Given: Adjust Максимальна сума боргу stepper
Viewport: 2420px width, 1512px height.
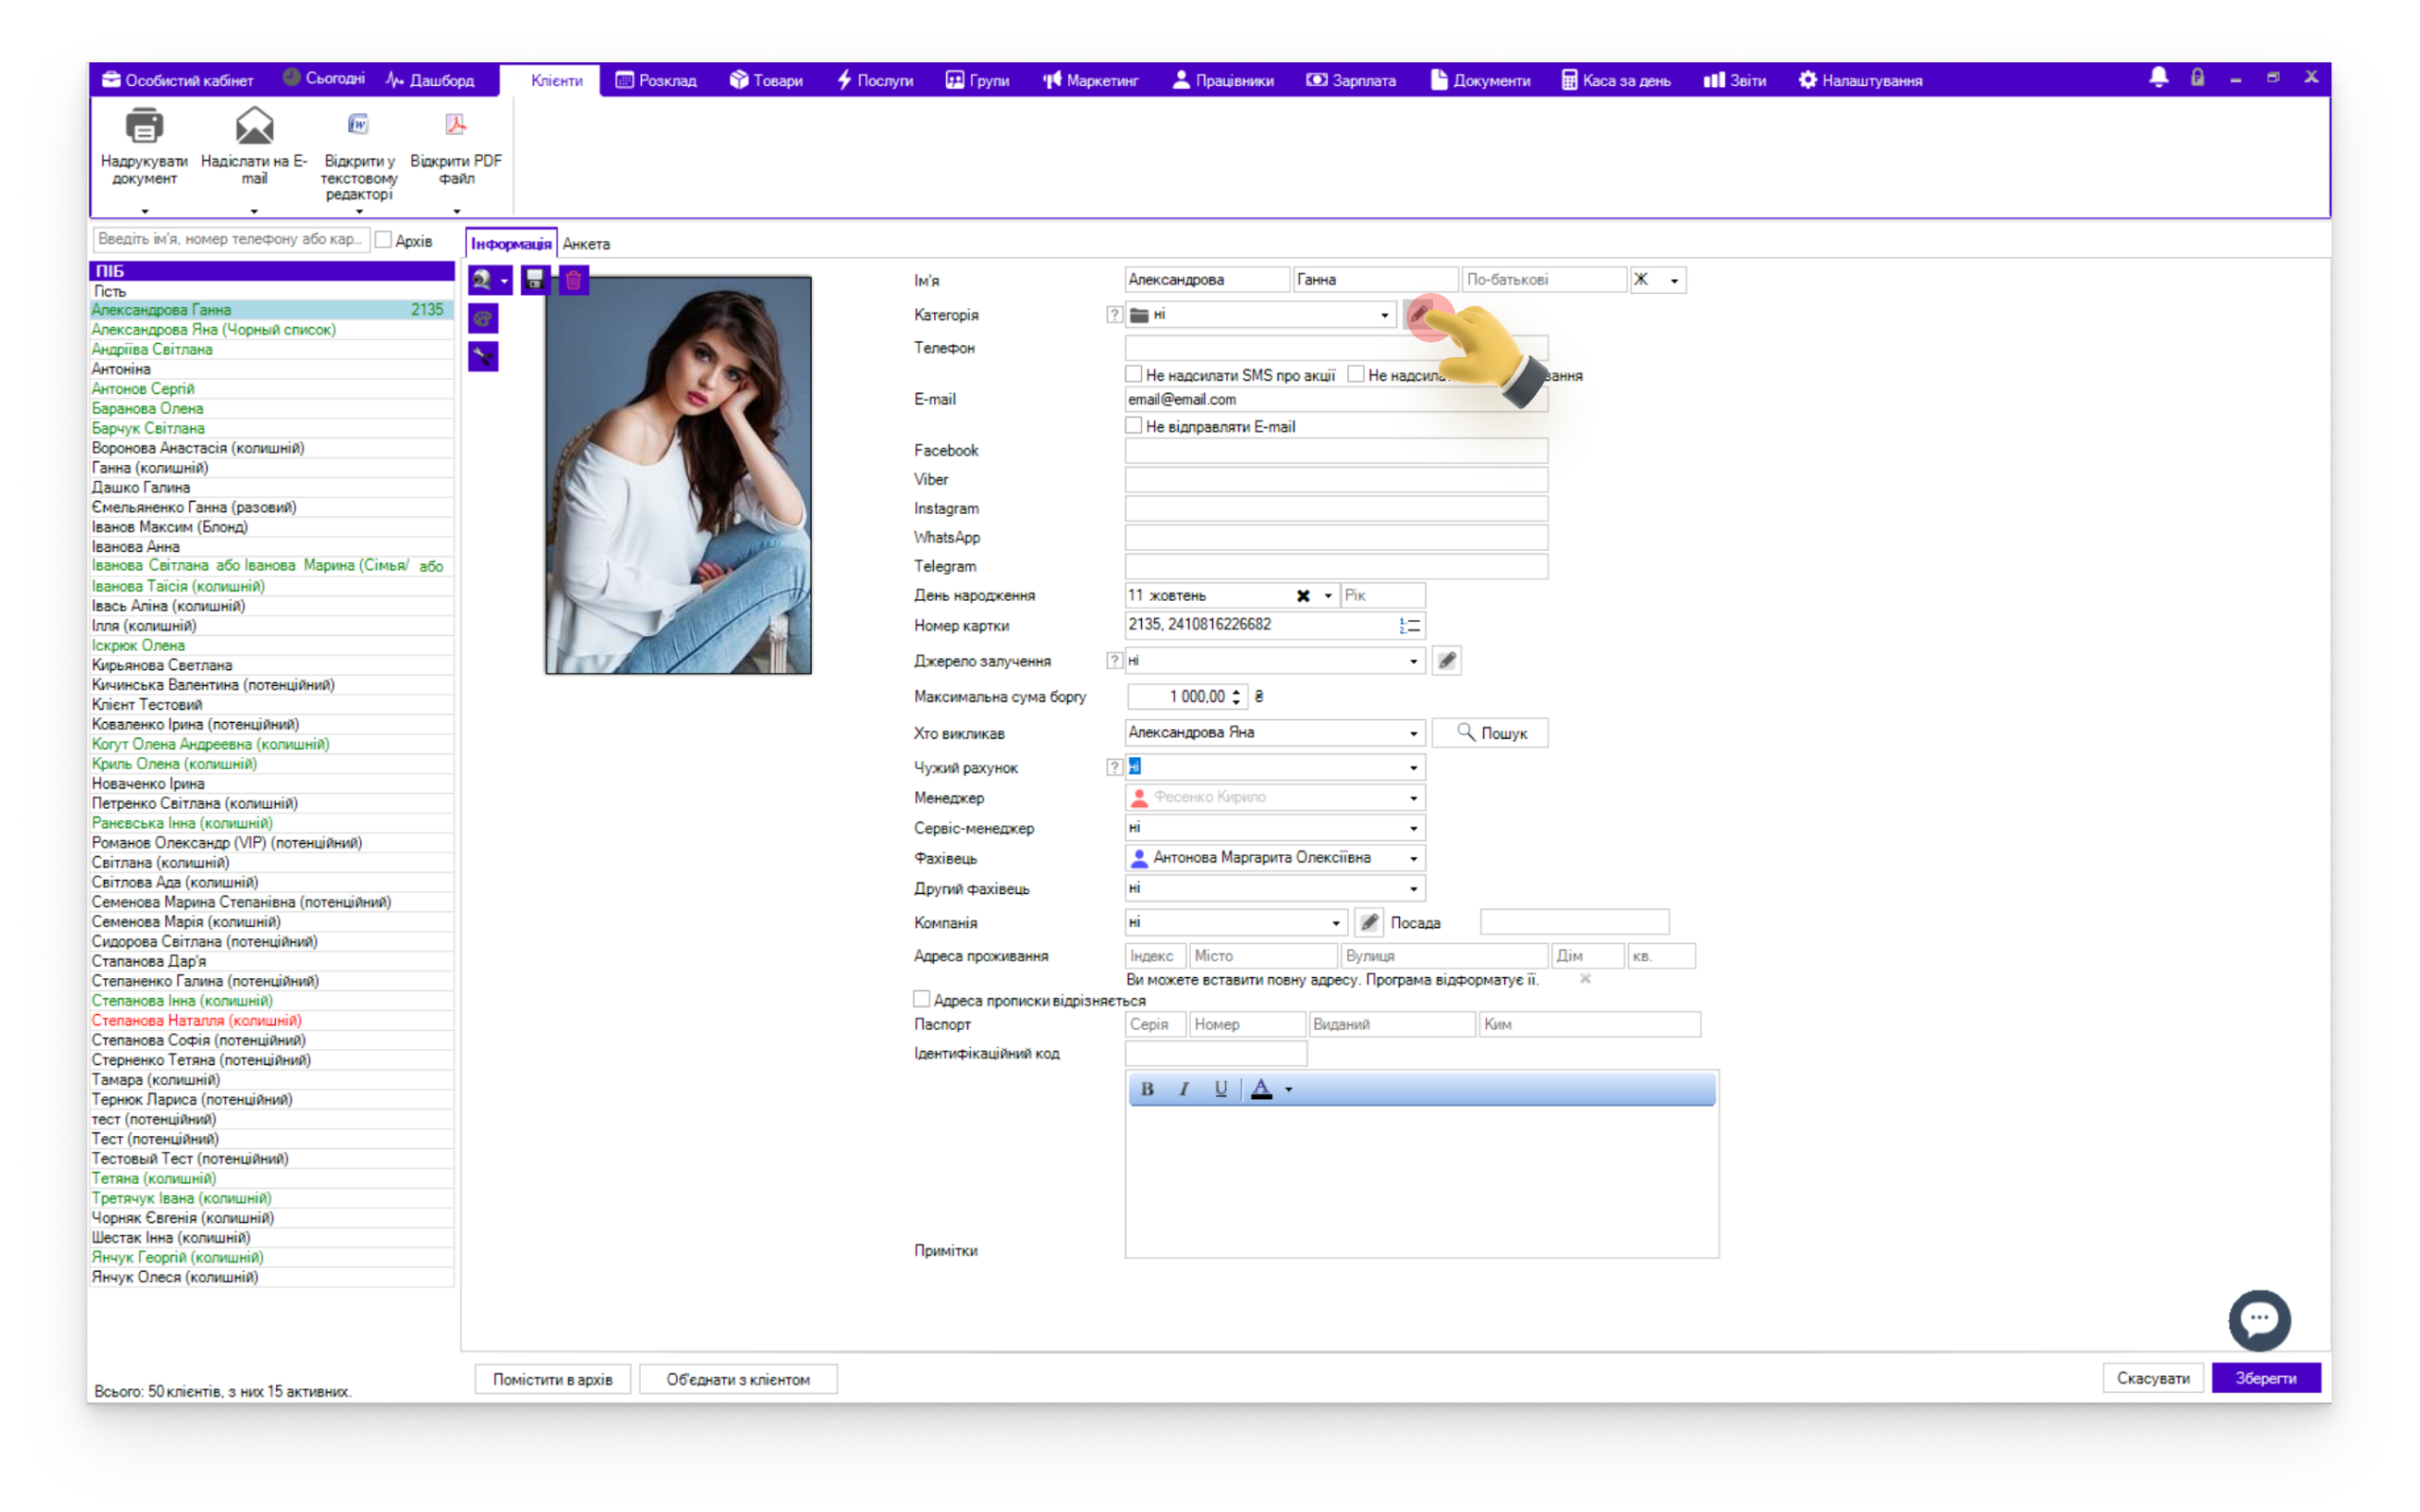Looking at the screenshot, I should [x=1237, y=697].
